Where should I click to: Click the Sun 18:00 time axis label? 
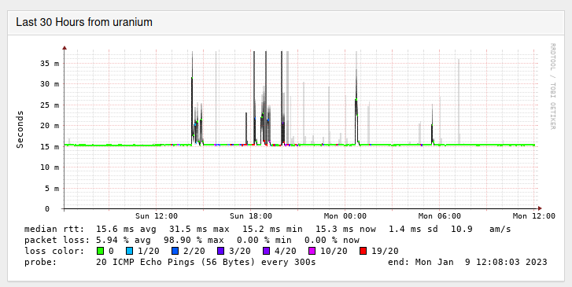(251, 216)
